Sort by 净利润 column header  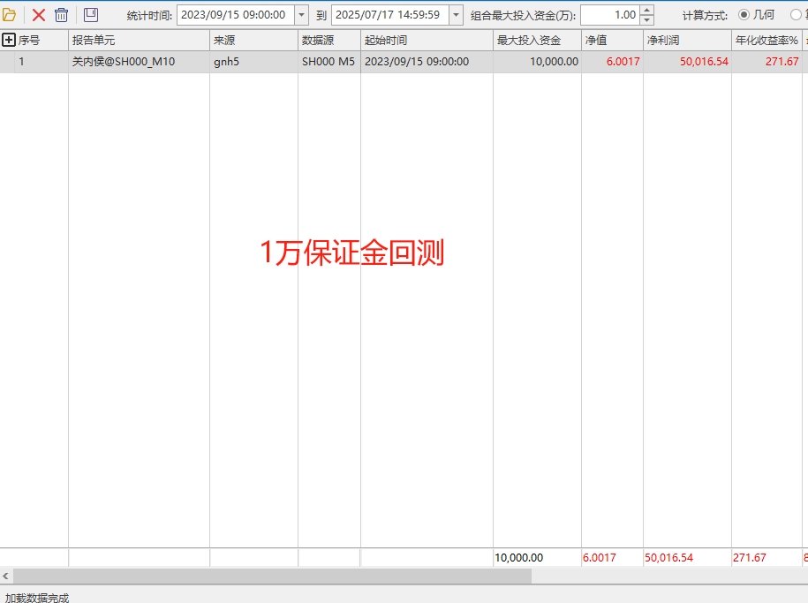click(x=687, y=41)
